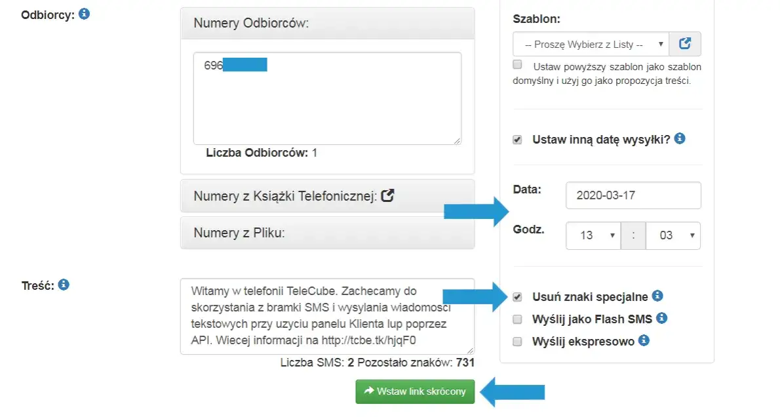Expand Numery z Pliku section

tap(239, 233)
